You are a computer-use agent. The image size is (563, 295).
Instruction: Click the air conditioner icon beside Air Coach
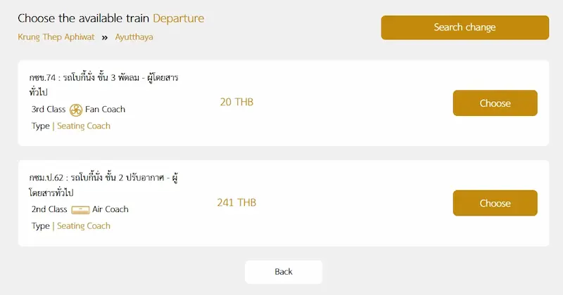point(80,209)
